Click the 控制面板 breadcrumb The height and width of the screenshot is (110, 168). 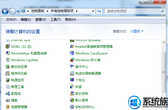point(38,11)
